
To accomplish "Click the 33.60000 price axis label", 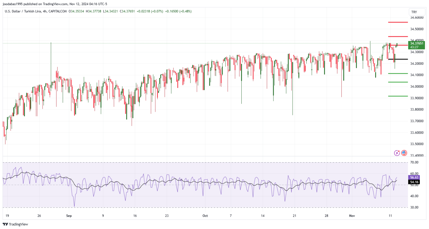I will [417, 132].
